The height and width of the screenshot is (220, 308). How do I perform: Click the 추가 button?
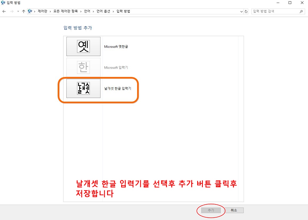pyautogui.click(x=211, y=210)
